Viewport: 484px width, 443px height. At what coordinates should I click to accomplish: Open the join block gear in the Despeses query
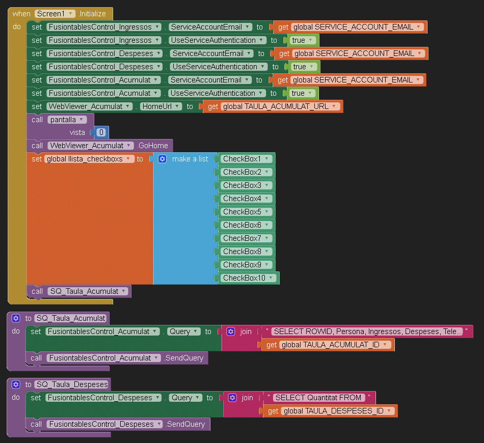tap(232, 398)
